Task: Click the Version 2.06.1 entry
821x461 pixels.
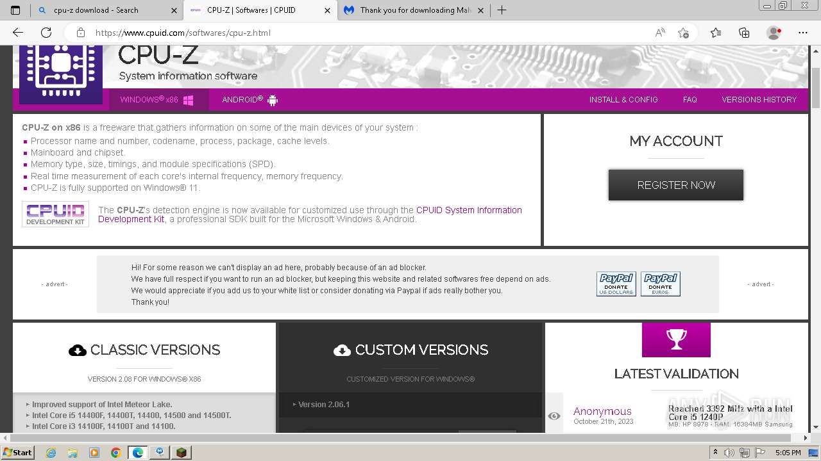Action: (324, 405)
